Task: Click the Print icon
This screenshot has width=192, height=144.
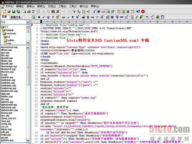Action: (29, 12)
